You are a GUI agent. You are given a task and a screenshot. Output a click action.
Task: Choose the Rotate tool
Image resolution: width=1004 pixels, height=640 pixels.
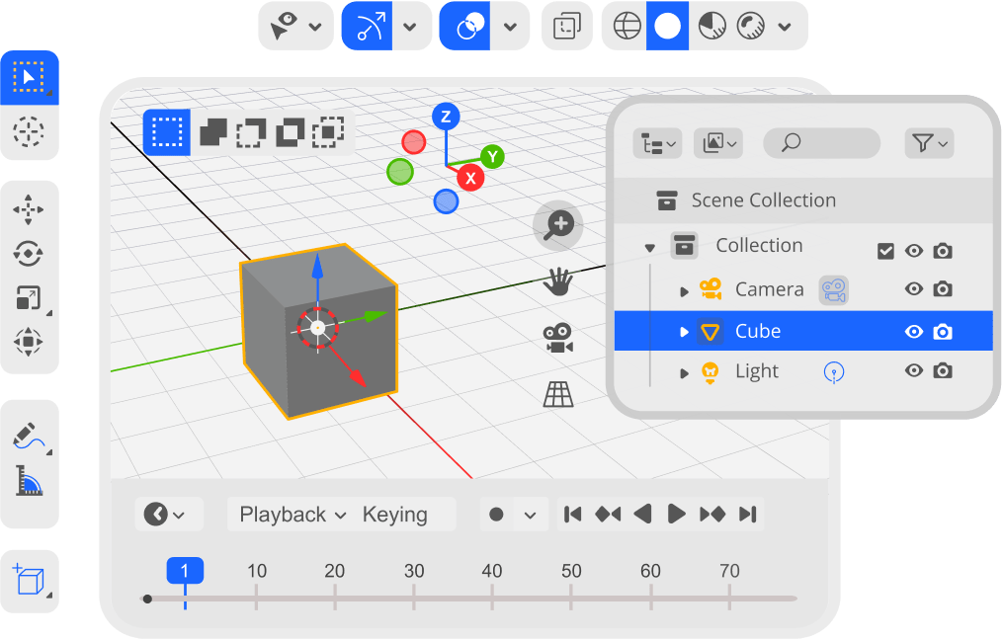pyautogui.click(x=29, y=253)
